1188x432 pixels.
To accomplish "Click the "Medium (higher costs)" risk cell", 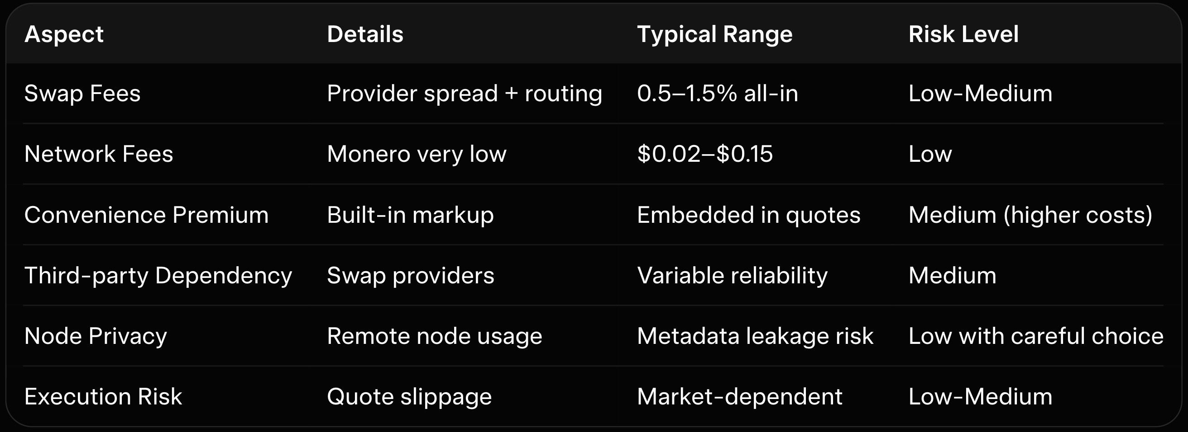I will [1030, 215].
